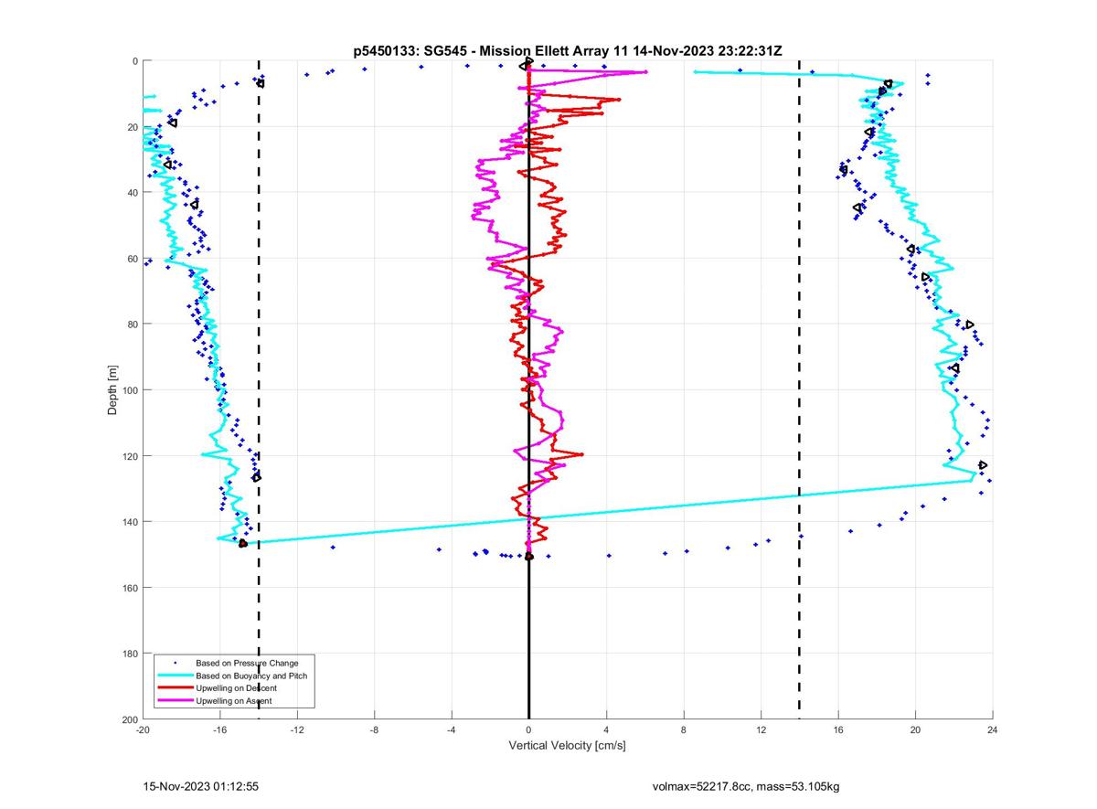Click legend entry "Based on Pressure Change"

247,662
